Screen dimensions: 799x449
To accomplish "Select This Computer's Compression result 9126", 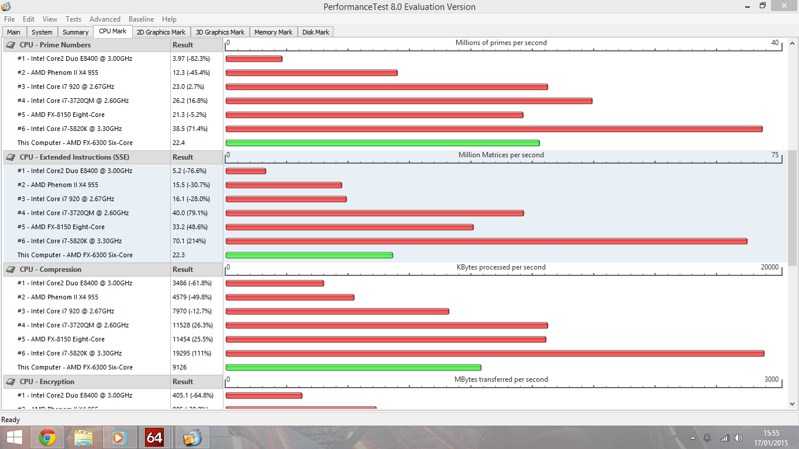I will [x=180, y=367].
